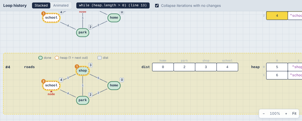
Task: Click the dist legend swatch
Action: tap(100, 58)
